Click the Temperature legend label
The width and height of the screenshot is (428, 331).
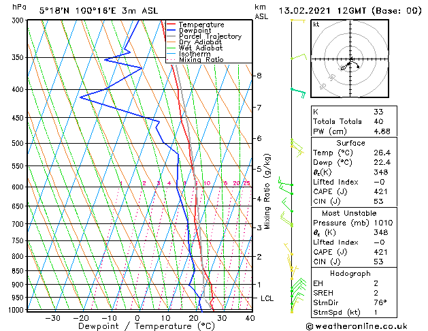[201, 25]
